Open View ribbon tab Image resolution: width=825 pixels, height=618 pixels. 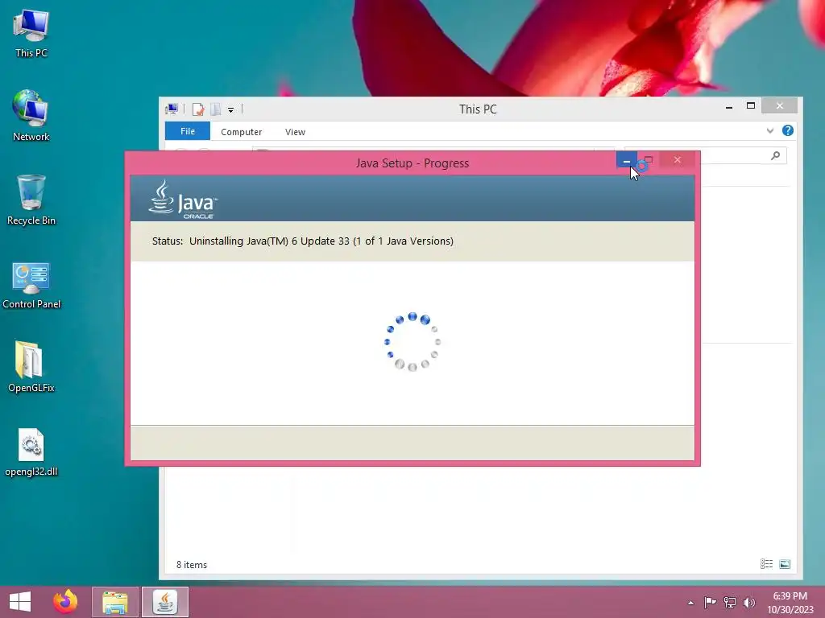[x=295, y=132]
